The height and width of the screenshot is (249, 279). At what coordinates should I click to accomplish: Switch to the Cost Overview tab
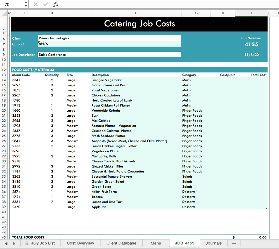pyautogui.click(x=80, y=243)
